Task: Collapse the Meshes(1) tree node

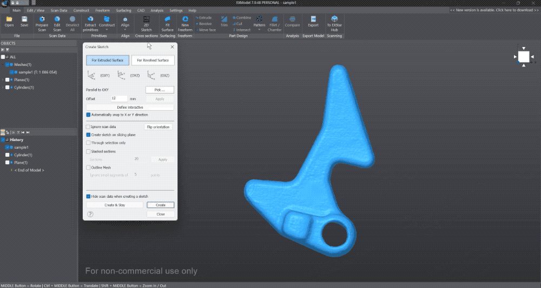Action: pyautogui.click(x=3, y=65)
